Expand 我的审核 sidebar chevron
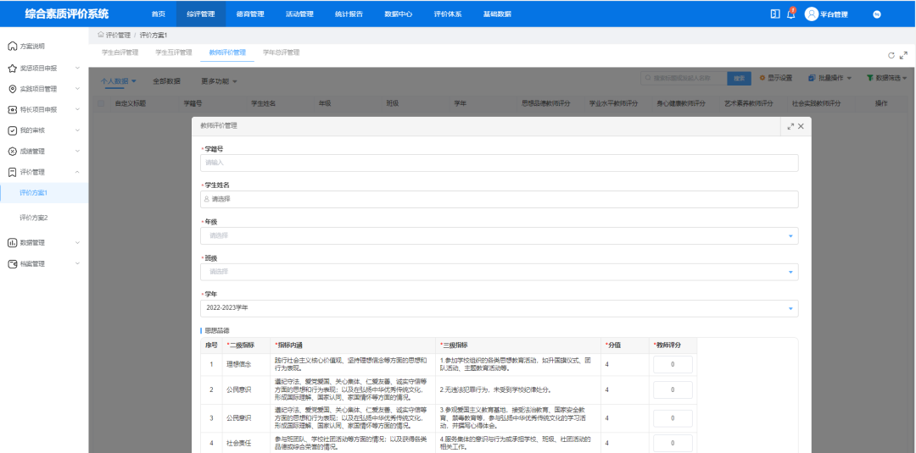Image resolution: width=916 pixels, height=453 pixels. point(77,130)
